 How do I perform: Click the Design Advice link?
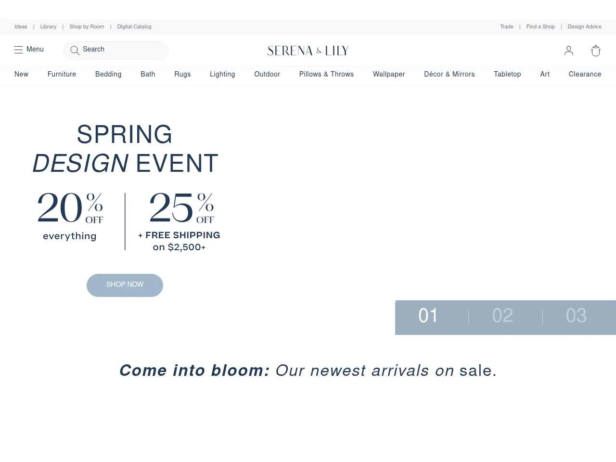point(584,27)
